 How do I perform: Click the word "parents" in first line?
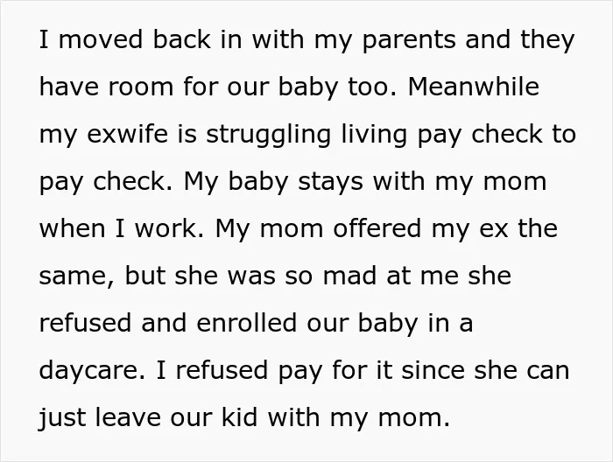409,41
